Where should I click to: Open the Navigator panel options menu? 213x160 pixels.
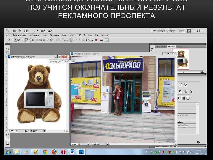pyautogui.click(x=204, y=47)
